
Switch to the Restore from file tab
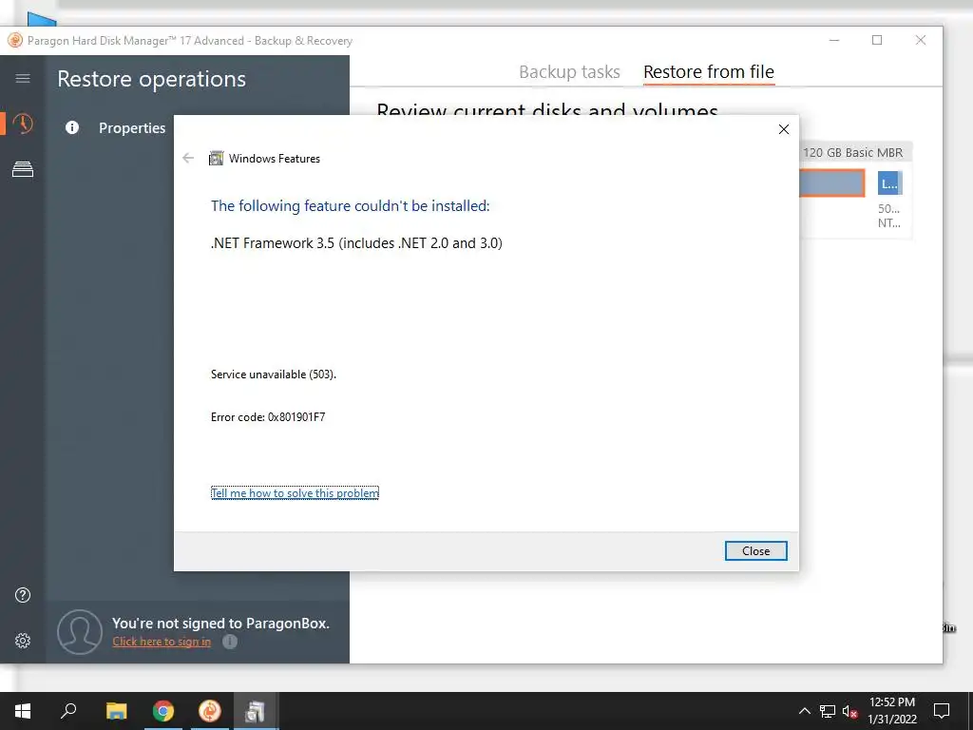709,72
